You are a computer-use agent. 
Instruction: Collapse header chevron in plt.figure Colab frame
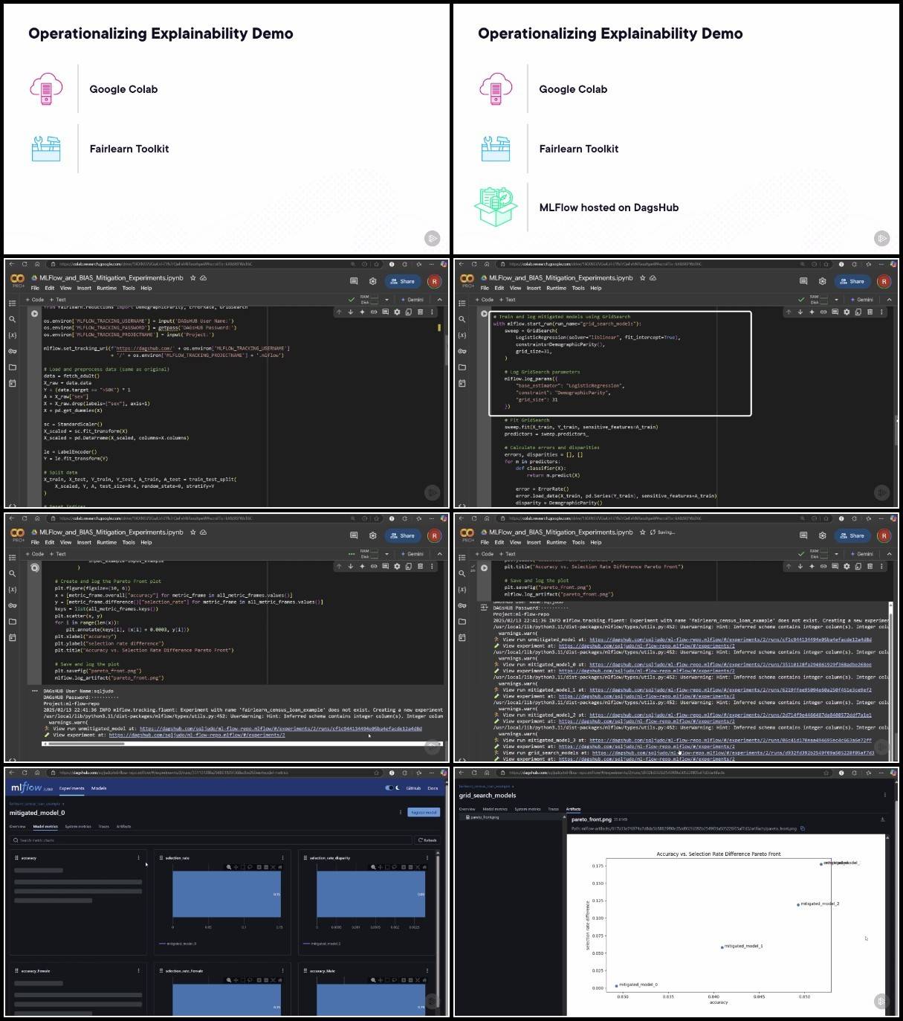pyautogui.click(x=440, y=554)
